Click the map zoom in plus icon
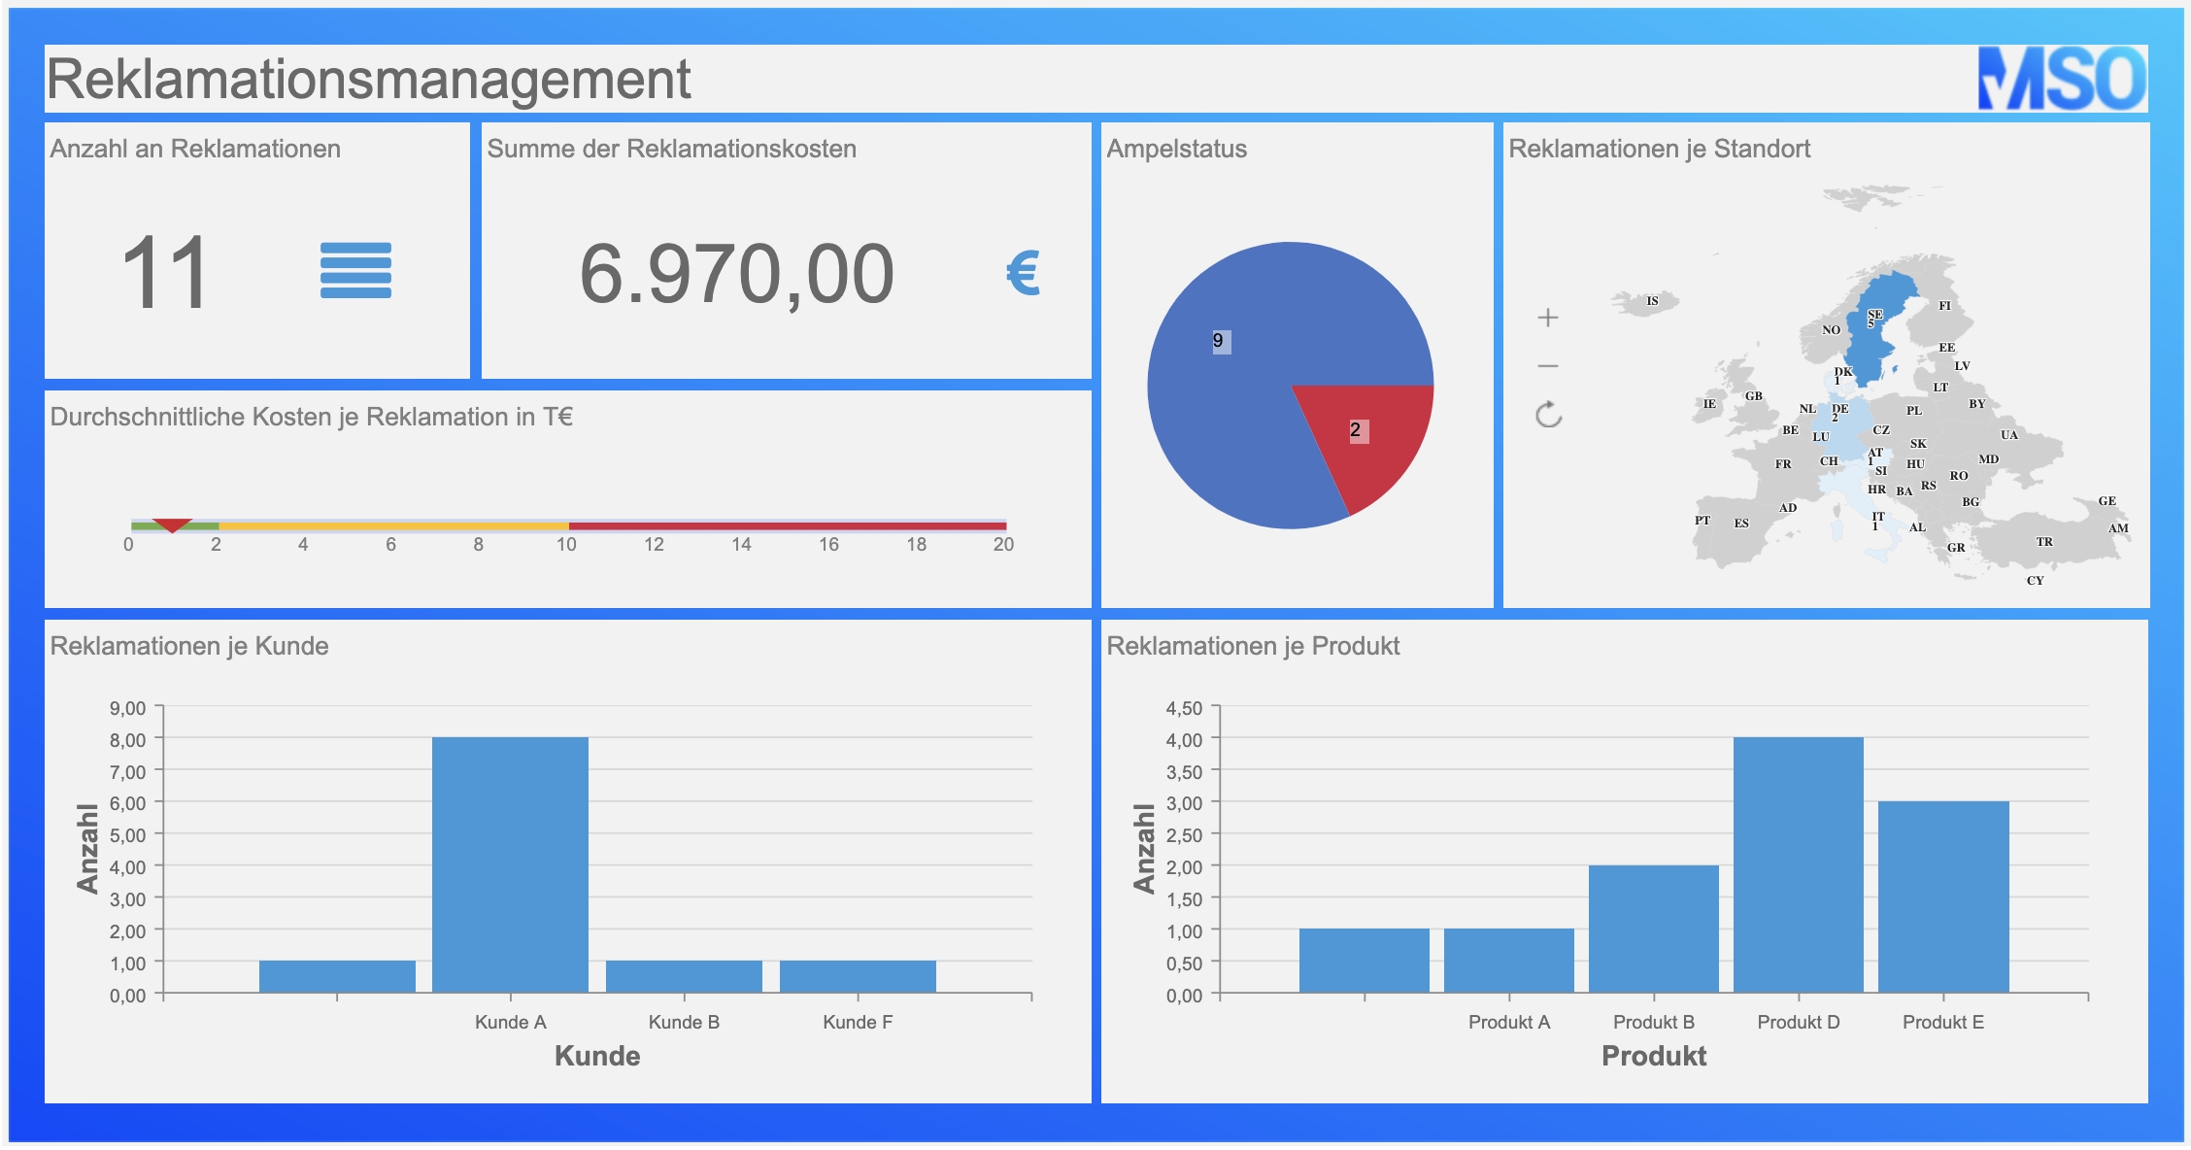Viewport: 2191px width, 1150px height. pos(1548,318)
